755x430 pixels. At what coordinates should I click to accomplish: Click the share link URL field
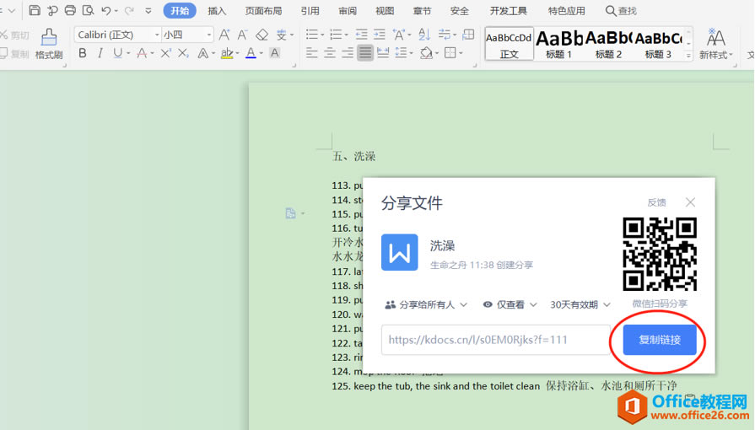point(496,340)
